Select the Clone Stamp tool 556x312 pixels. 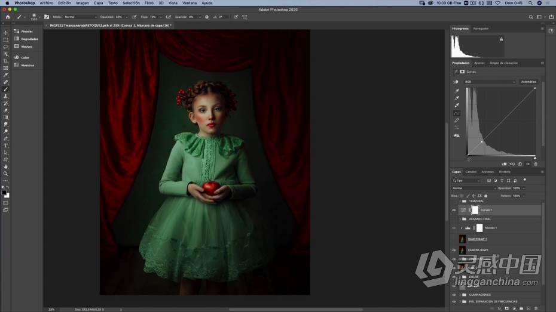pos(5,96)
